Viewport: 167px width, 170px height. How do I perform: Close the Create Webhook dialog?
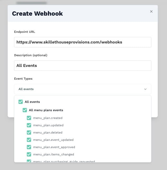pyautogui.click(x=151, y=11)
